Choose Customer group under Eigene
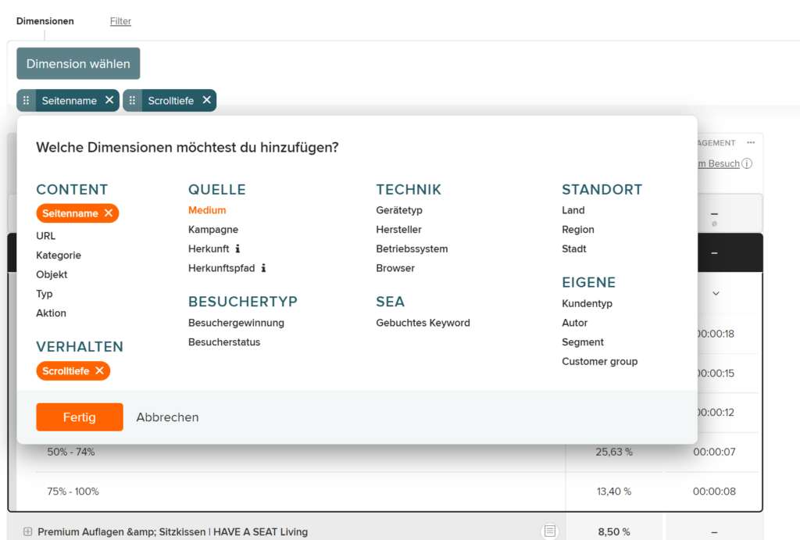Viewport: 800px width, 540px height. click(x=599, y=361)
